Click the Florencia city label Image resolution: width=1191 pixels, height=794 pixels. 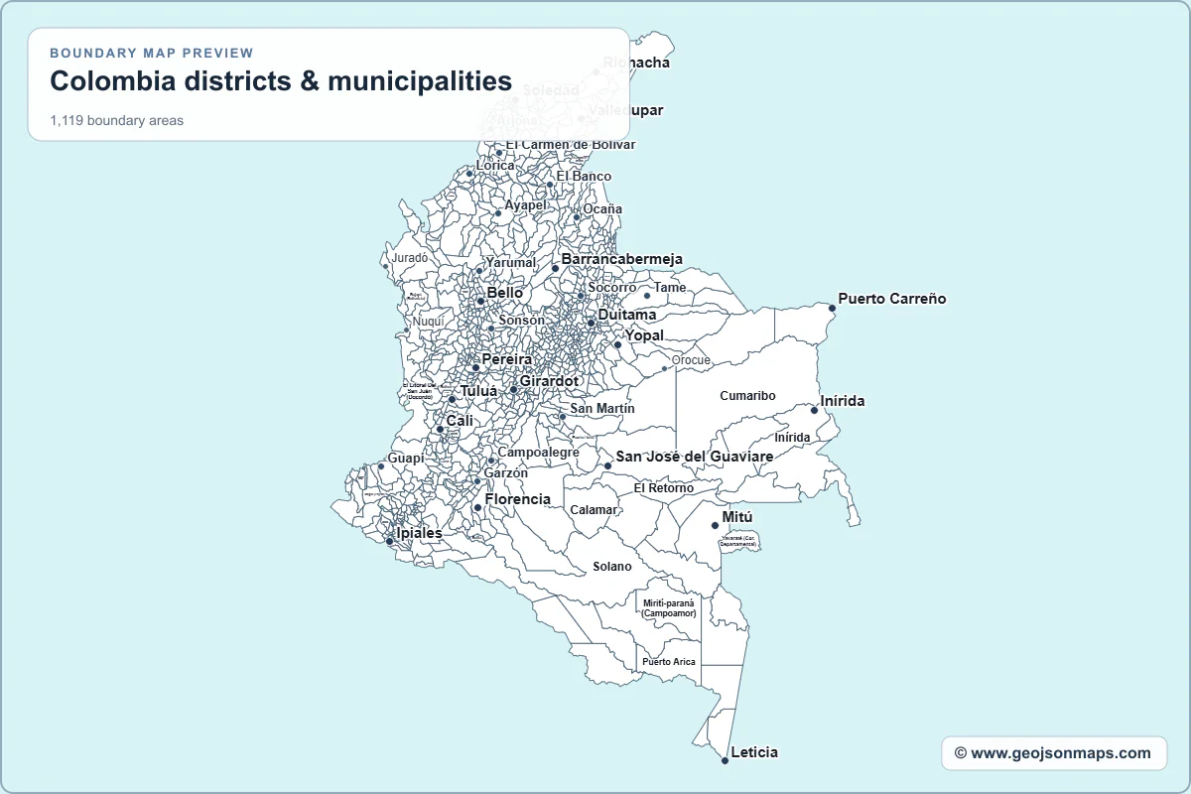517,499
